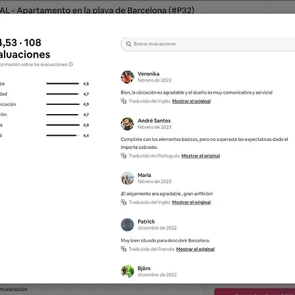Open André Santos' profile photo

click(127, 124)
